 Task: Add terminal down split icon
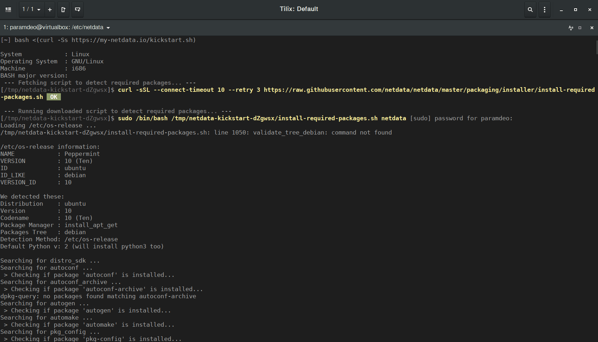tap(78, 10)
